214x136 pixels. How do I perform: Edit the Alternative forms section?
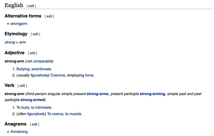coord(49,16)
